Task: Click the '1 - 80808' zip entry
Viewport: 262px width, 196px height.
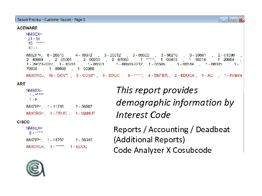Action: (x=57, y=69)
